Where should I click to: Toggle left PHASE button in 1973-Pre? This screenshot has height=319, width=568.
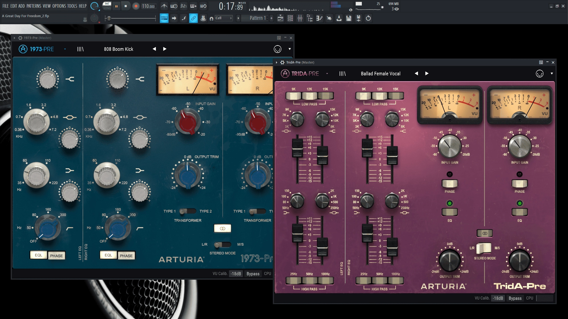pos(56,255)
